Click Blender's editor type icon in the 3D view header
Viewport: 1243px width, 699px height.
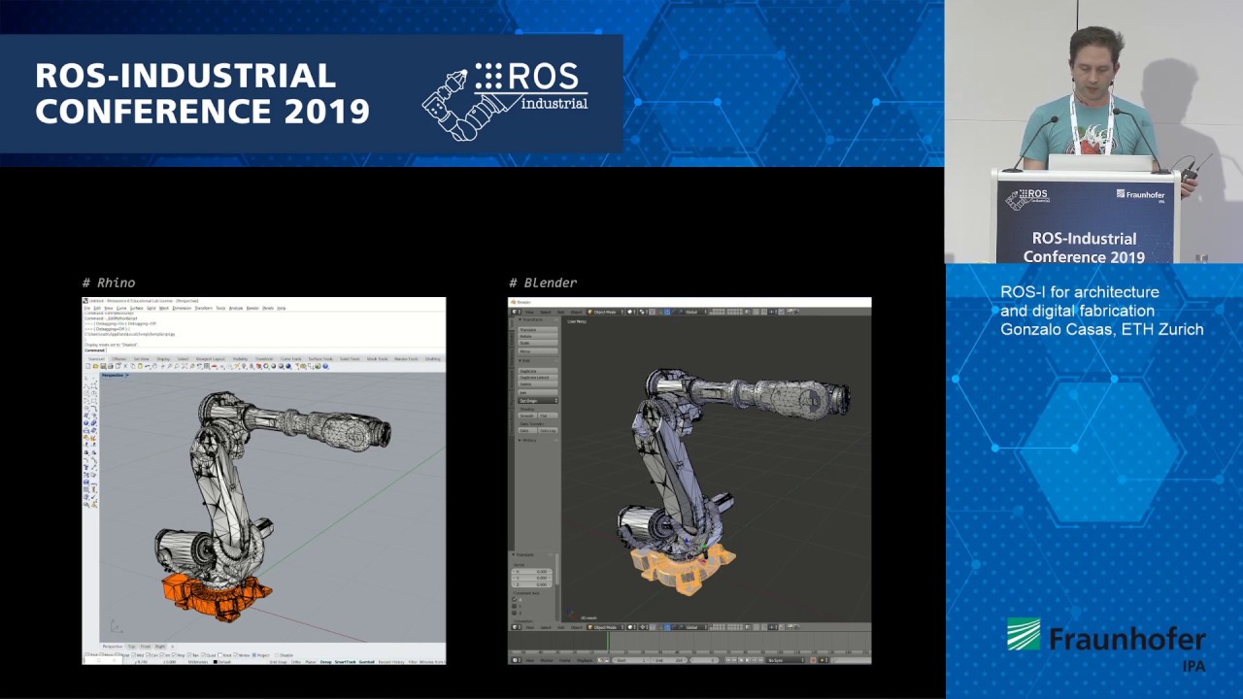[515, 312]
